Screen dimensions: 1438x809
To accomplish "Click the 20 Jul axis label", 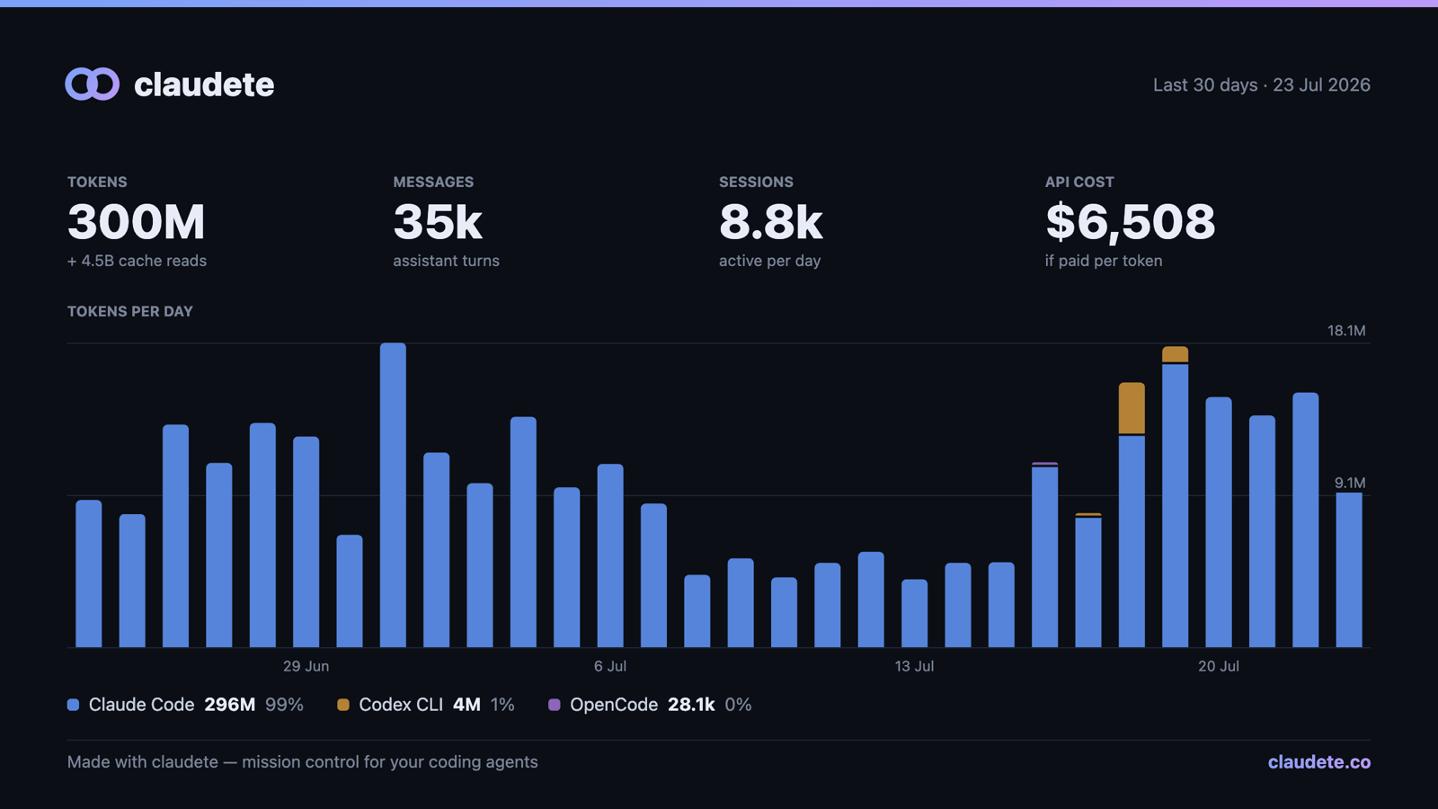I will click(x=1219, y=666).
